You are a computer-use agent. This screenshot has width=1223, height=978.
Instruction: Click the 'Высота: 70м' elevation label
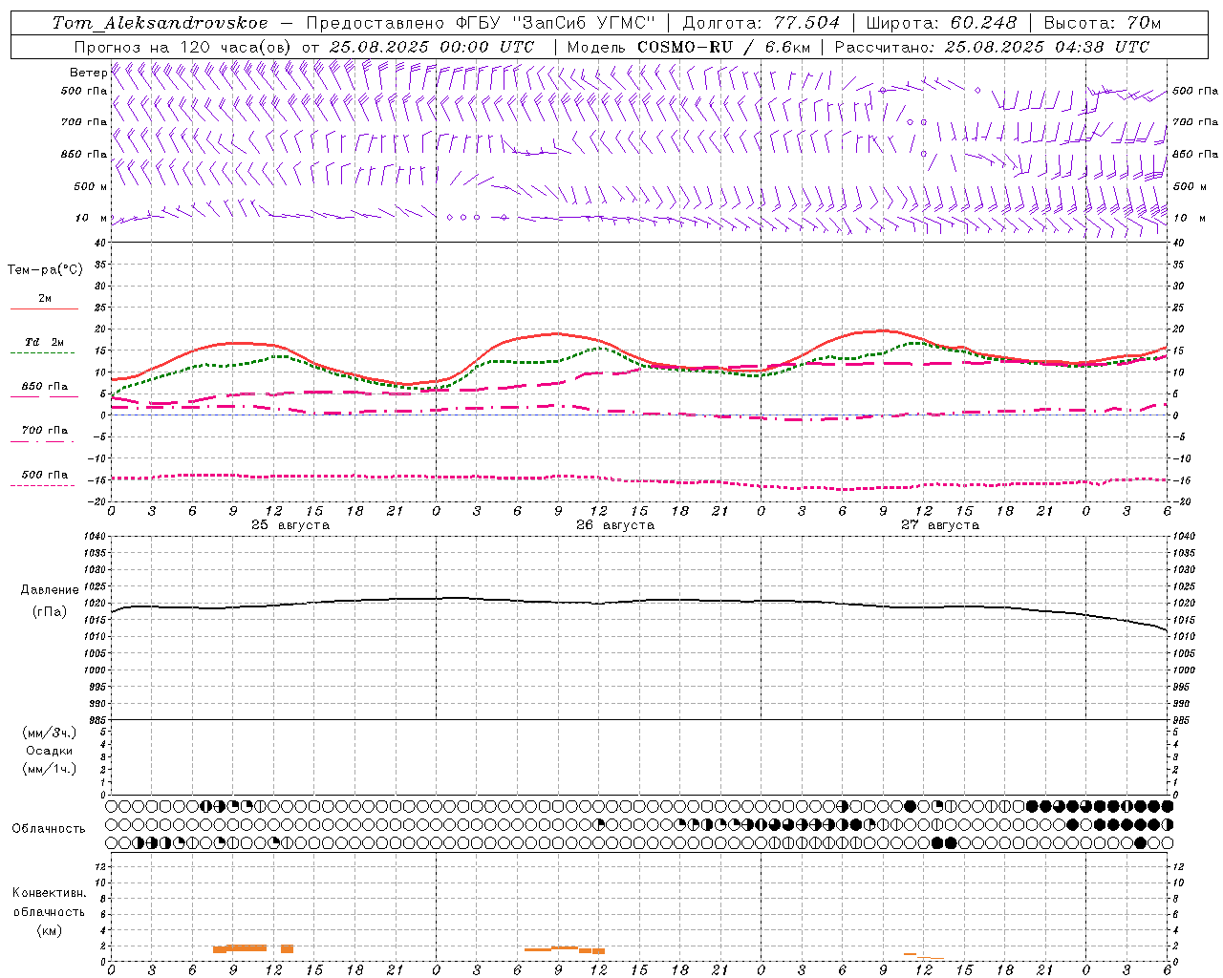tap(1102, 23)
